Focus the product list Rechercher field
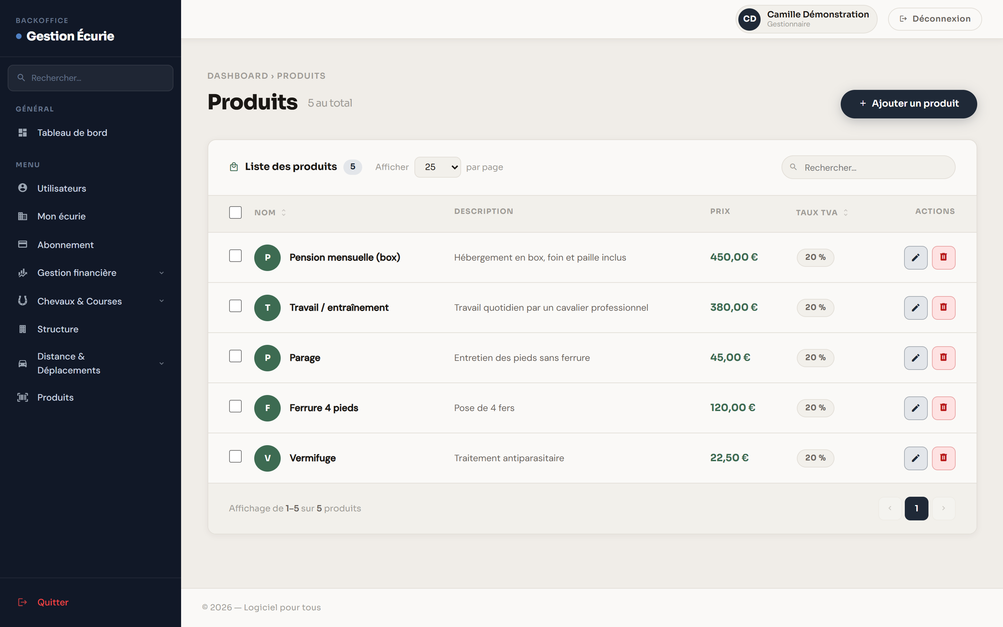 868,167
